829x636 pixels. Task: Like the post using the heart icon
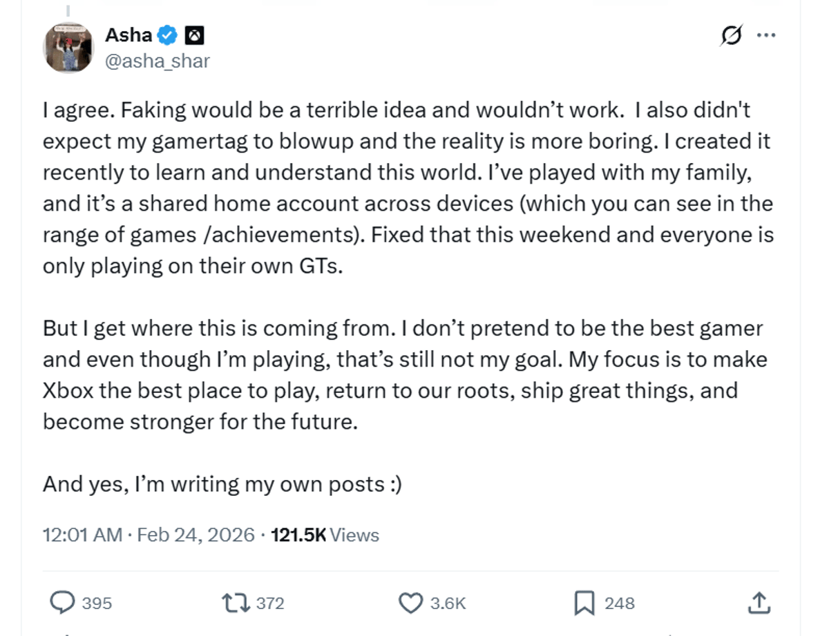[x=411, y=602]
